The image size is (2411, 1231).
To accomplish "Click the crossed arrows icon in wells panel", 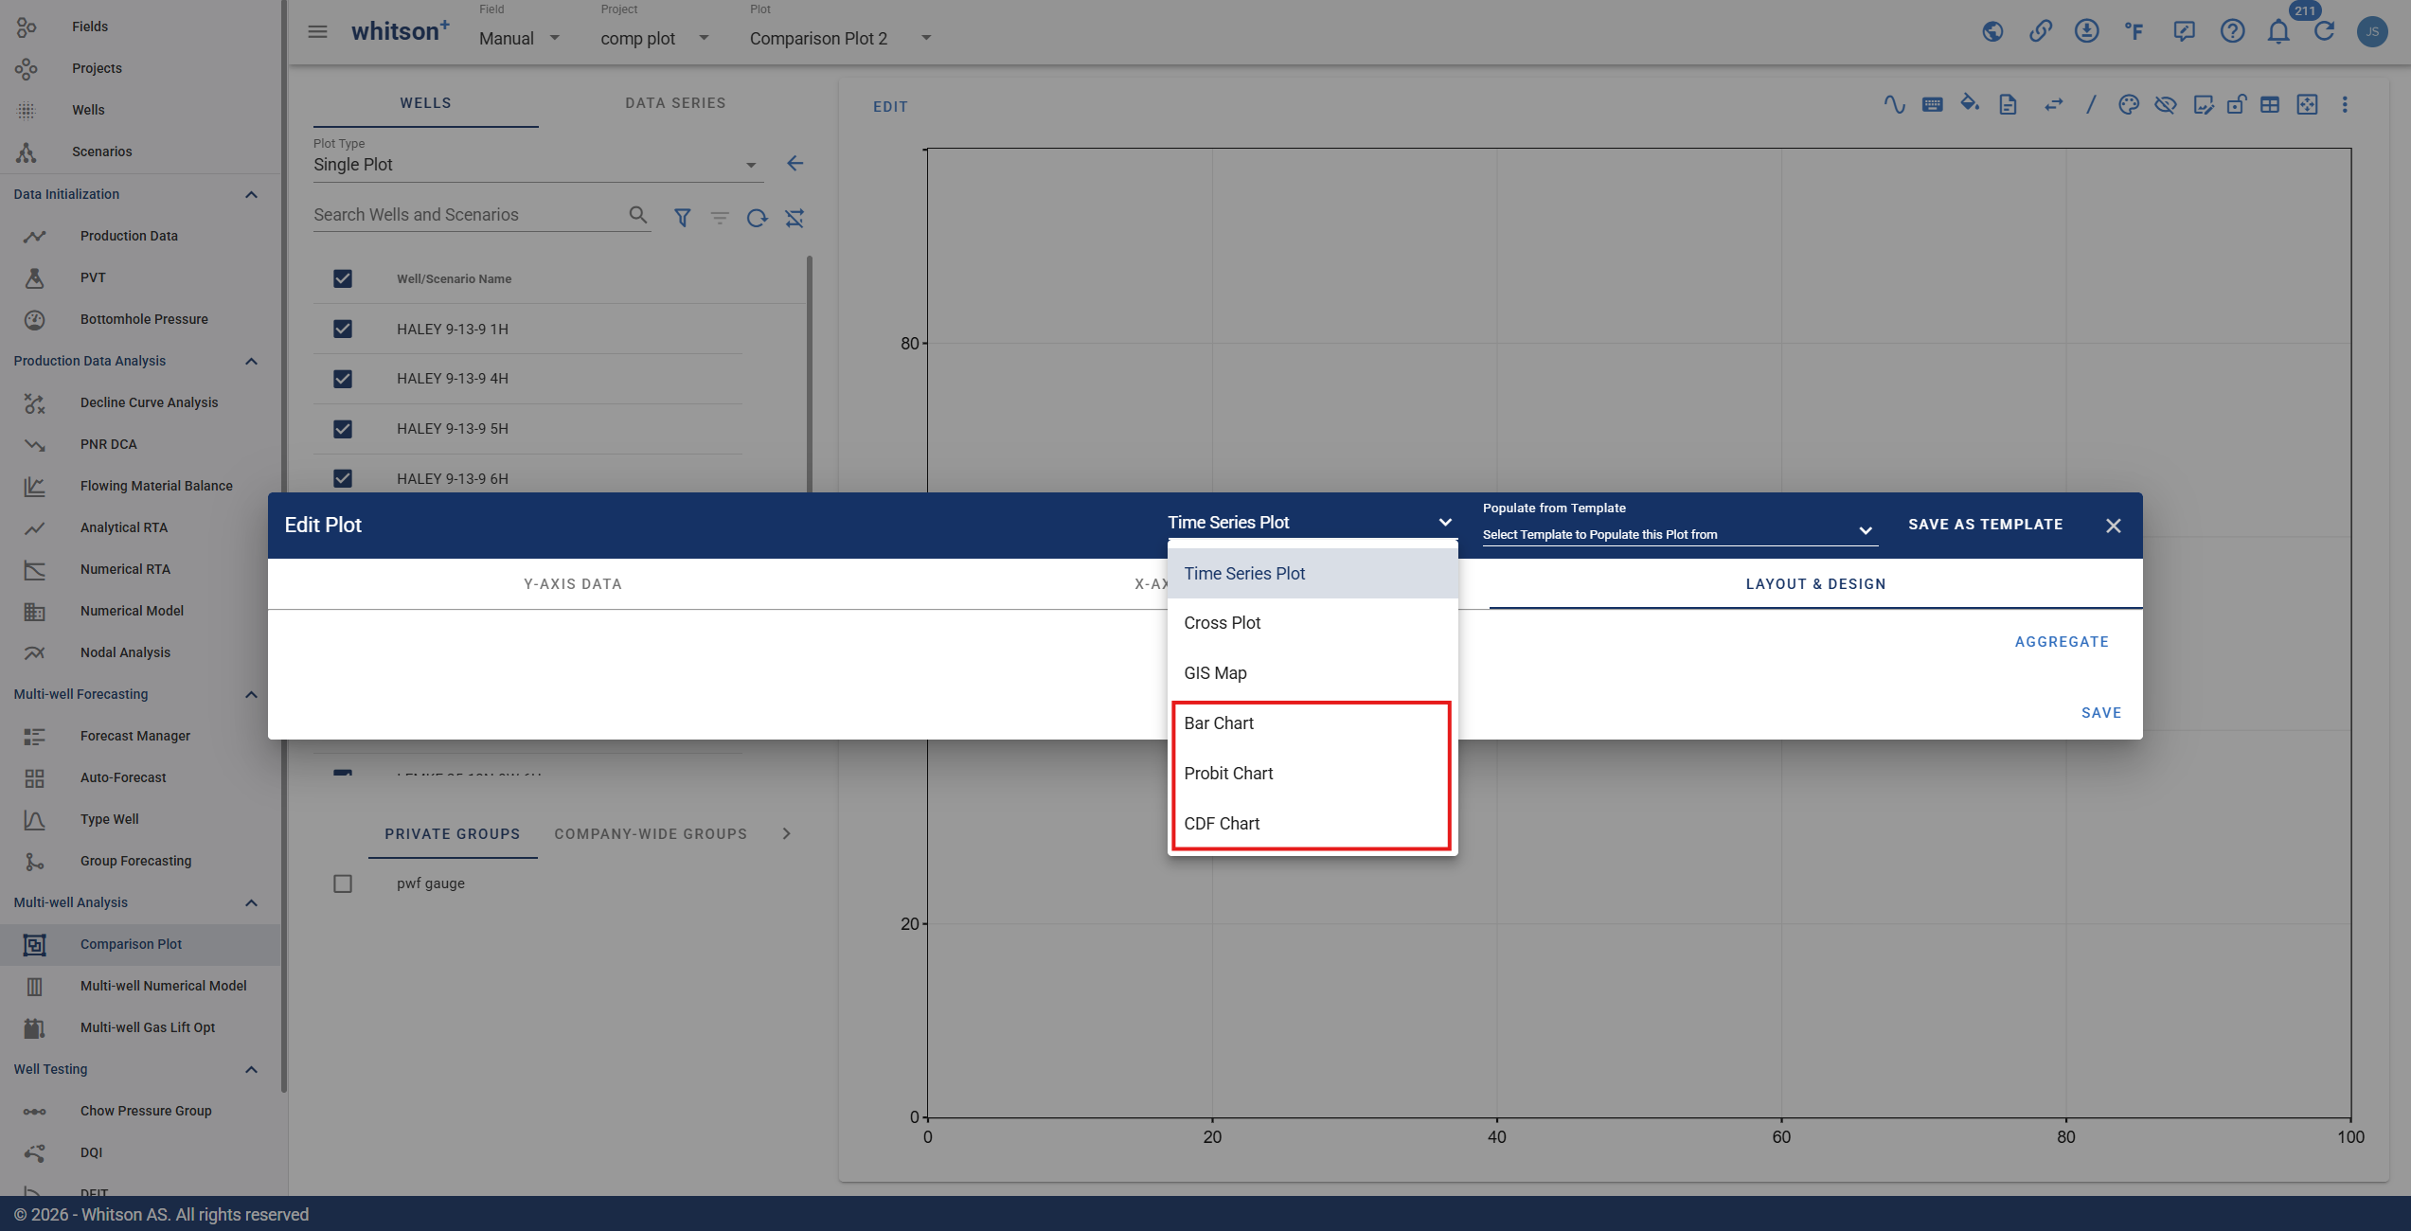I will point(795,218).
